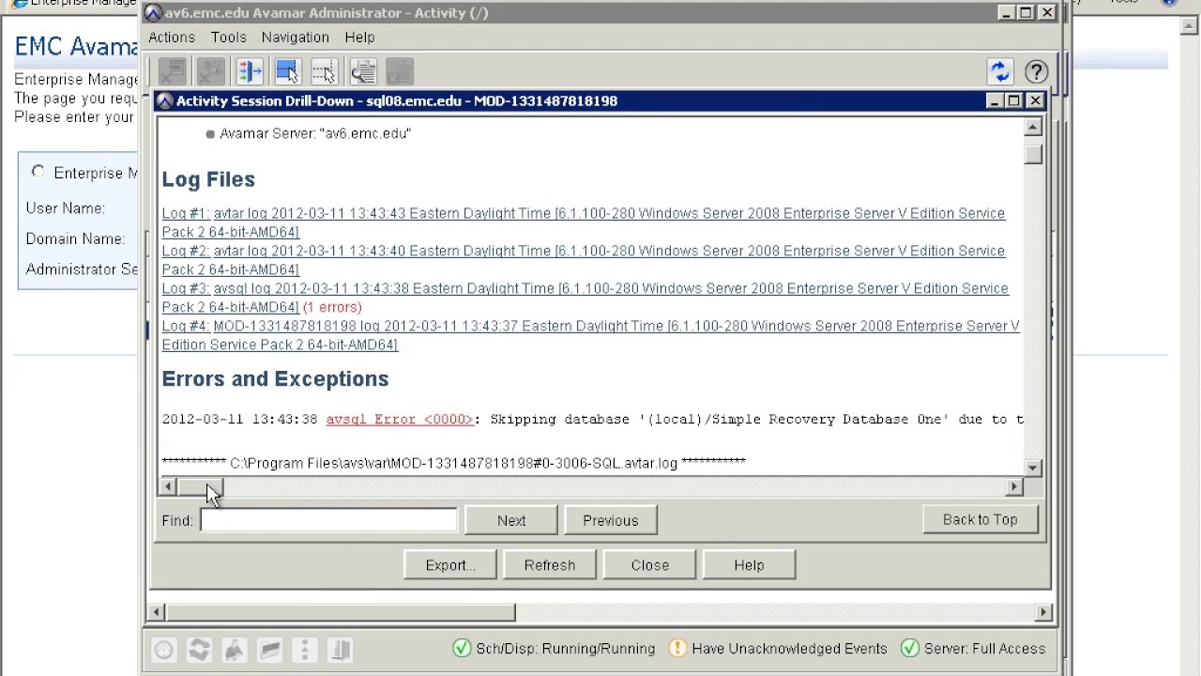Viewport: 1201px width, 676px height.
Task: Click the person launcher icon at bottom
Action: 234,649
